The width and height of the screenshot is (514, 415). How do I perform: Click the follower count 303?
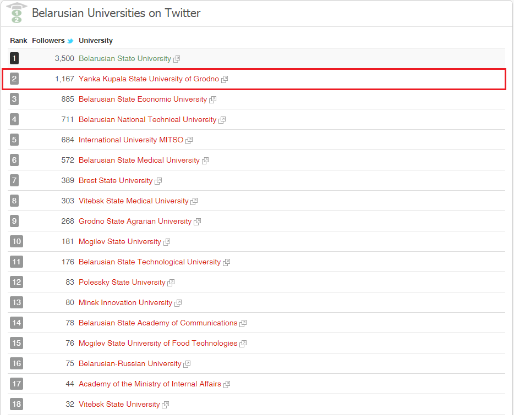(x=68, y=201)
